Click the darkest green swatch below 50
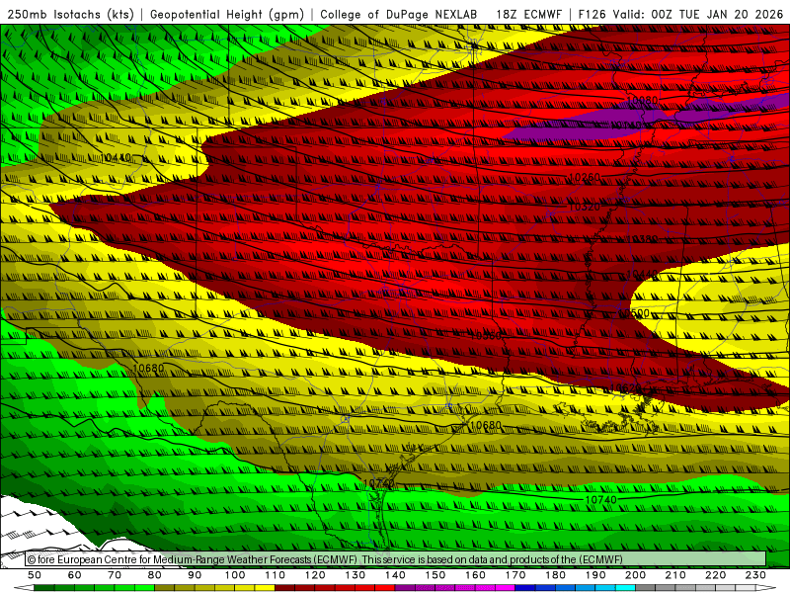 tap(44, 588)
